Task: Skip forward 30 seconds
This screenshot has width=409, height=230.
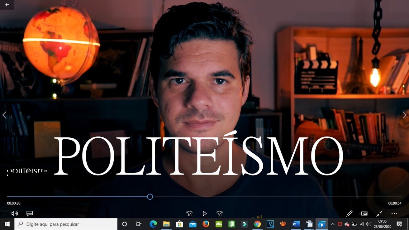Action: click(220, 214)
